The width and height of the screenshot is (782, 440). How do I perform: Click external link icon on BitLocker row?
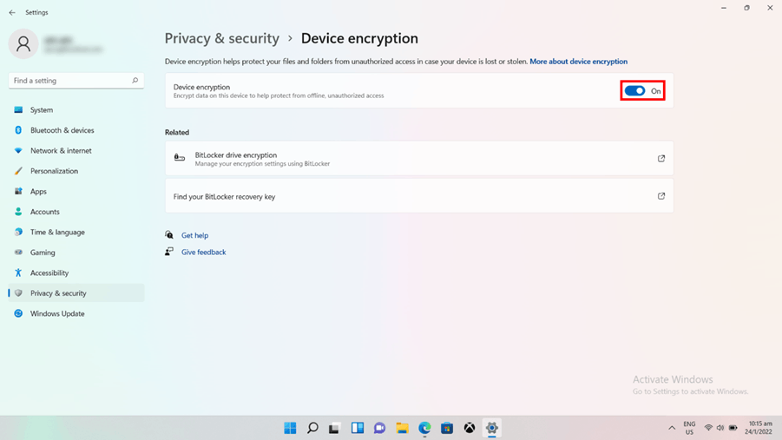(x=661, y=159)
